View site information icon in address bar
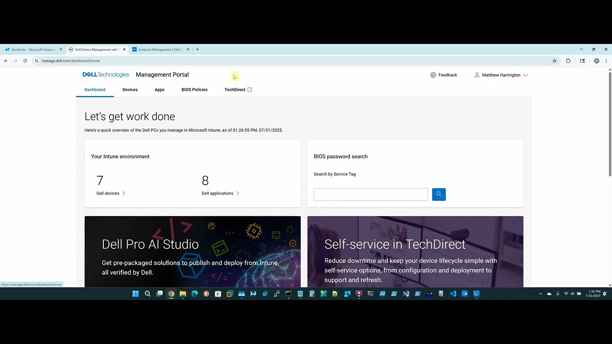This screenshot has width=612, height=344. pyautogui.click(x=36, y=61)
